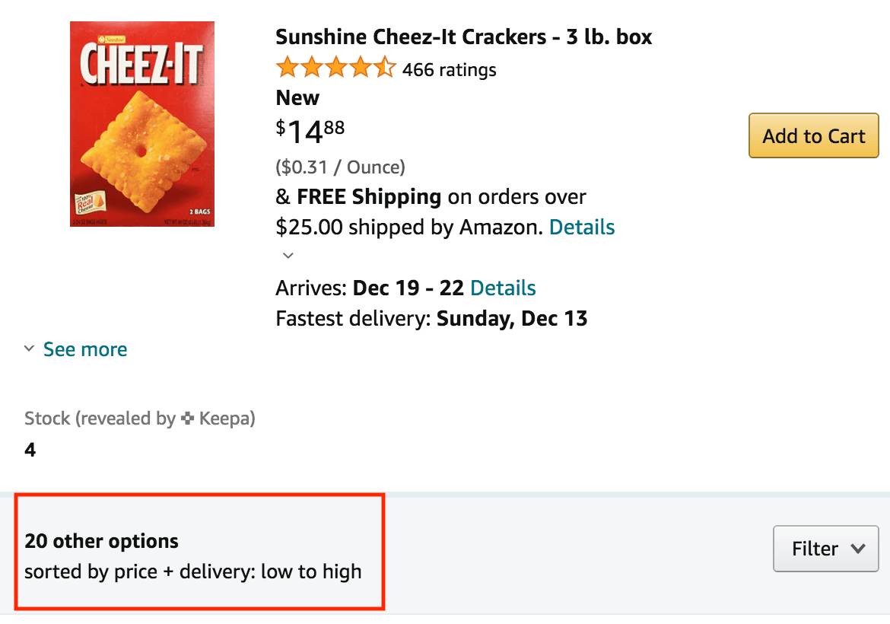Image resolution: width=890 pixels, height=624 pixels.
Task: Open the FREE Shipping Details link
Action: point(582,227)
